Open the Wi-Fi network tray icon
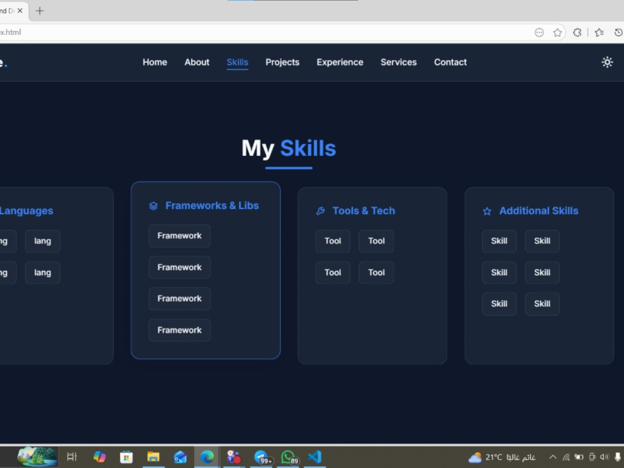Screen dimensions: 624x468 click(566, 457)
